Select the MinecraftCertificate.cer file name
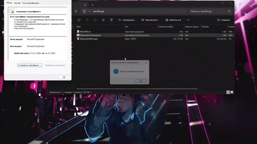The height and width of the screenshot is (144, 257). [90, 35]
